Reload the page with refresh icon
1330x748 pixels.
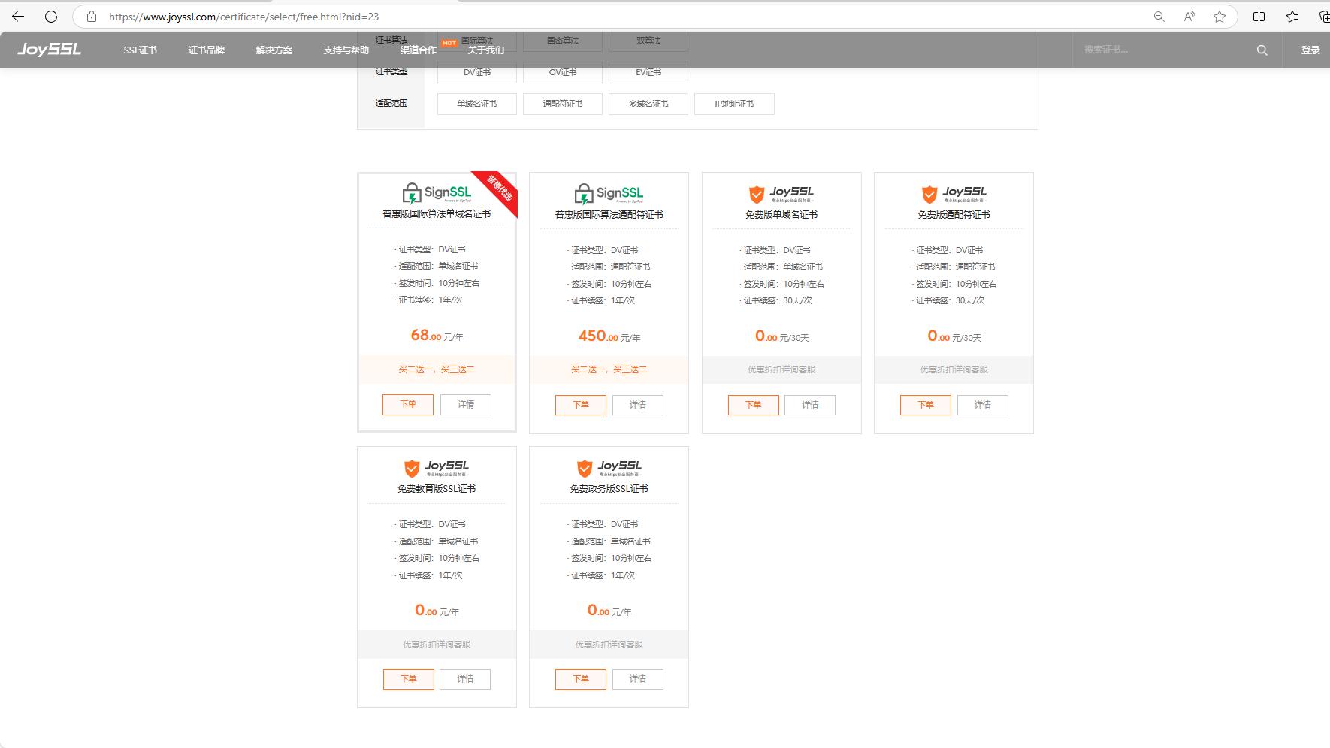(51, 16)
